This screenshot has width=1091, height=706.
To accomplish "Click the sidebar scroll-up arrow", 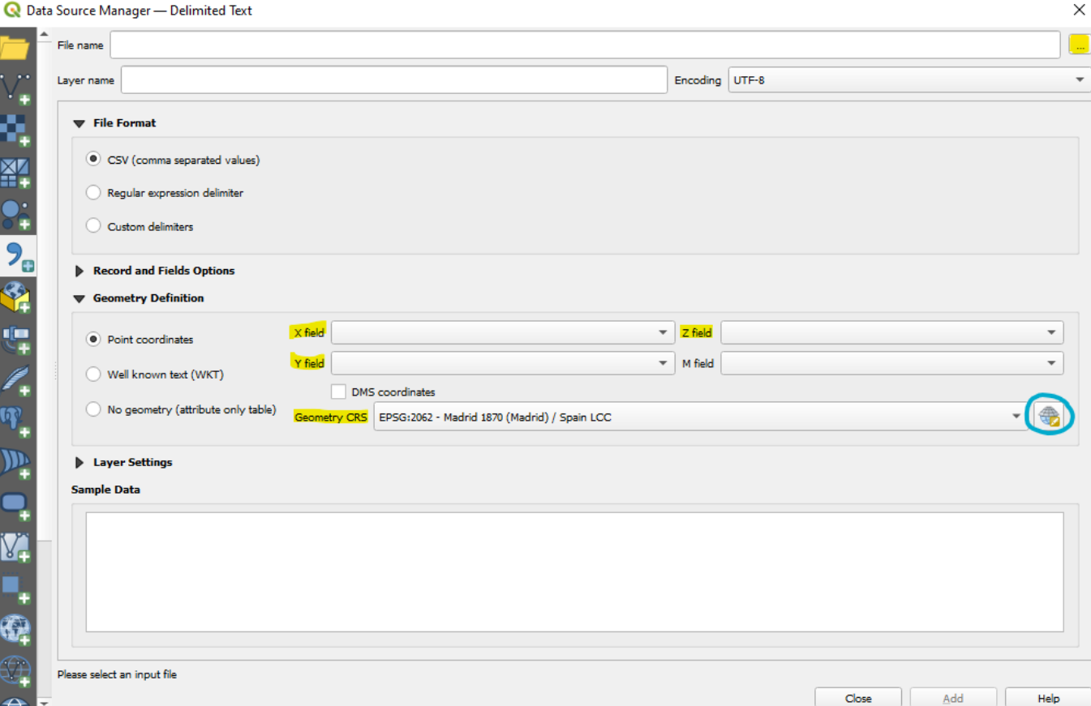I will 44,33.
